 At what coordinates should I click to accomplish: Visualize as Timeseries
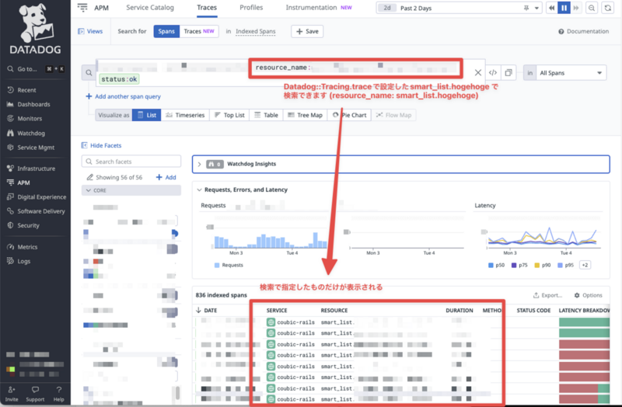click(185, 115)
